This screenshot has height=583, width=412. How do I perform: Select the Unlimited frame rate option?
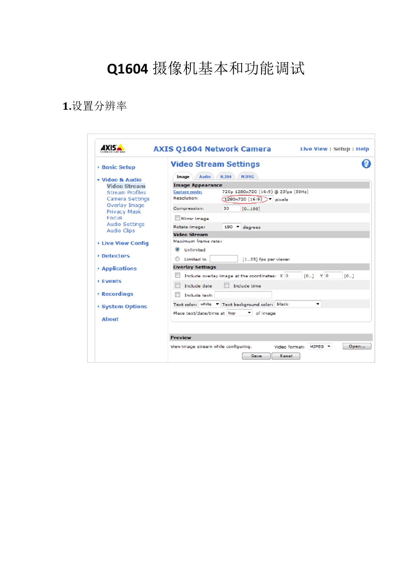coord(177,249)
